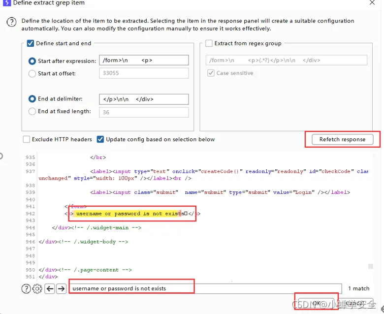
Task: Click the response scrollbar thumb
Action: [371, 266]
